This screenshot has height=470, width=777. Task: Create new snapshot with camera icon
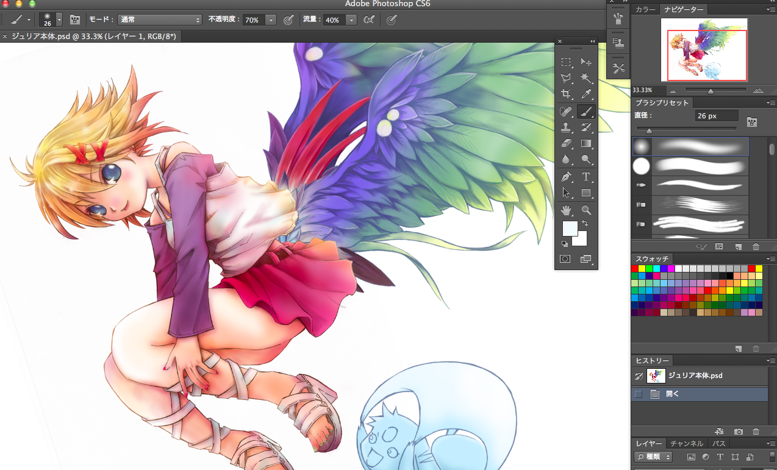(739, 432)
